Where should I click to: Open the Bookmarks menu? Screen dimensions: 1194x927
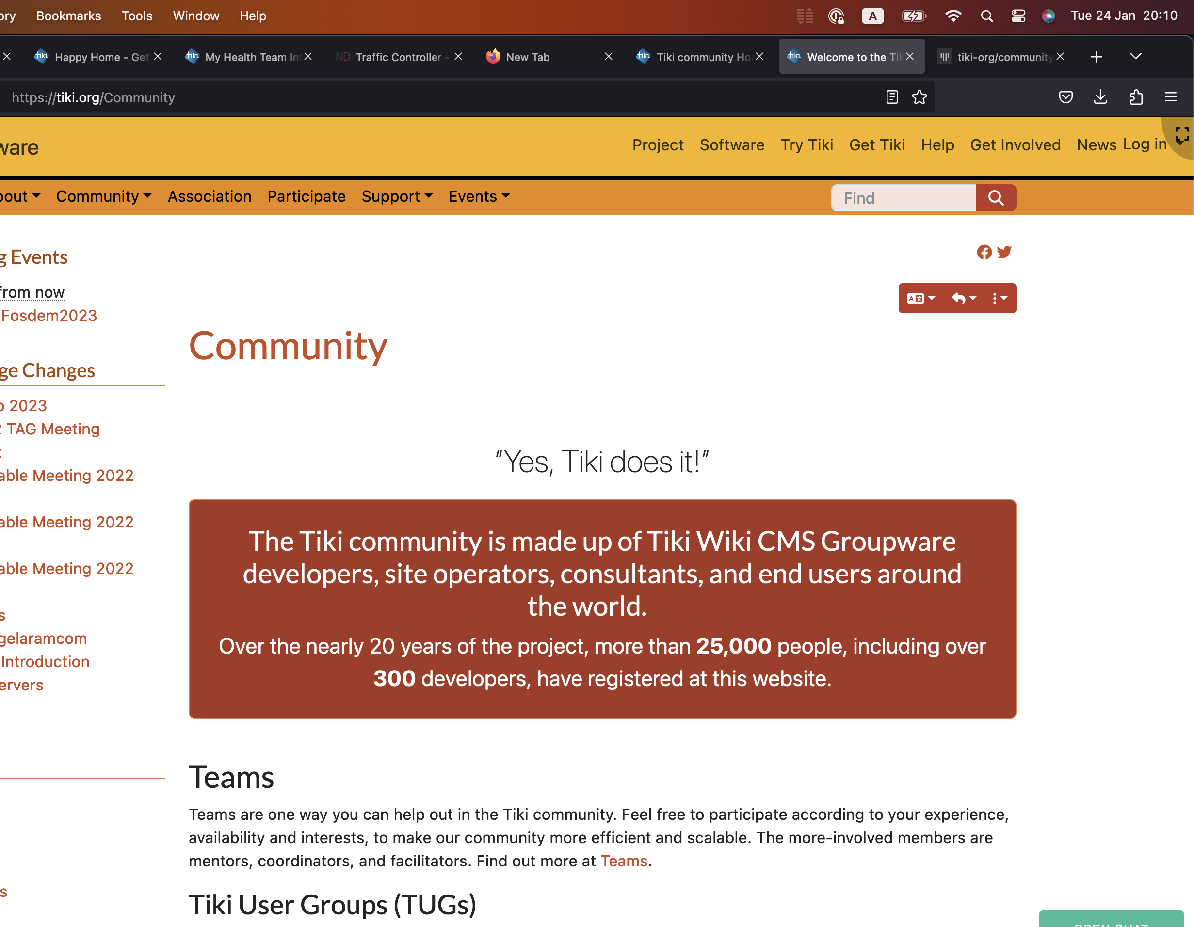point(68,16)
